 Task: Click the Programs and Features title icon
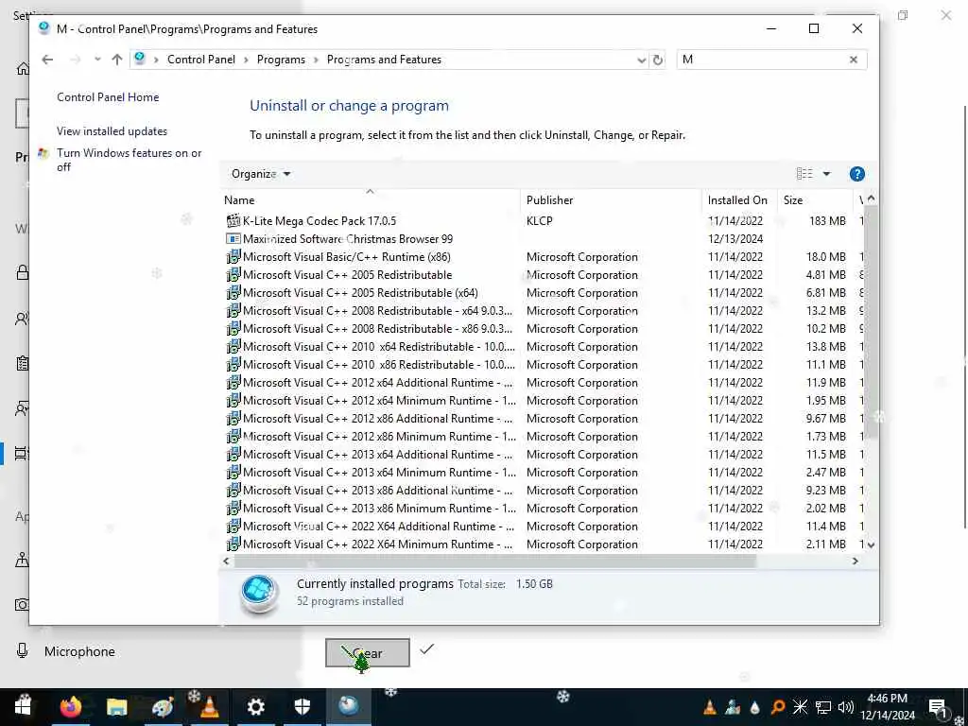click(43, 28)
